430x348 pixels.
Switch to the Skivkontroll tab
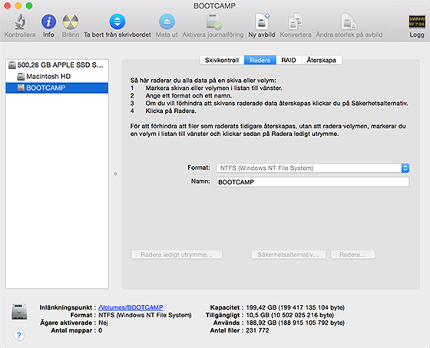(222, 60)
